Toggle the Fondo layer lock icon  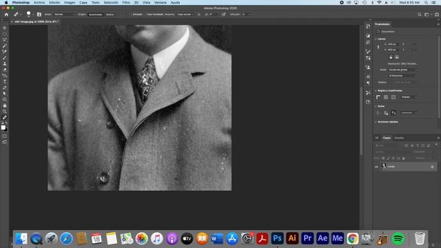pyautogui.click(x=432, y=167)
